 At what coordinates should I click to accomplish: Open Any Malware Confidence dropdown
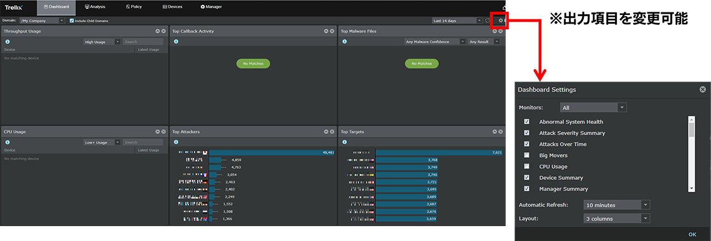[x=435, y=42]
